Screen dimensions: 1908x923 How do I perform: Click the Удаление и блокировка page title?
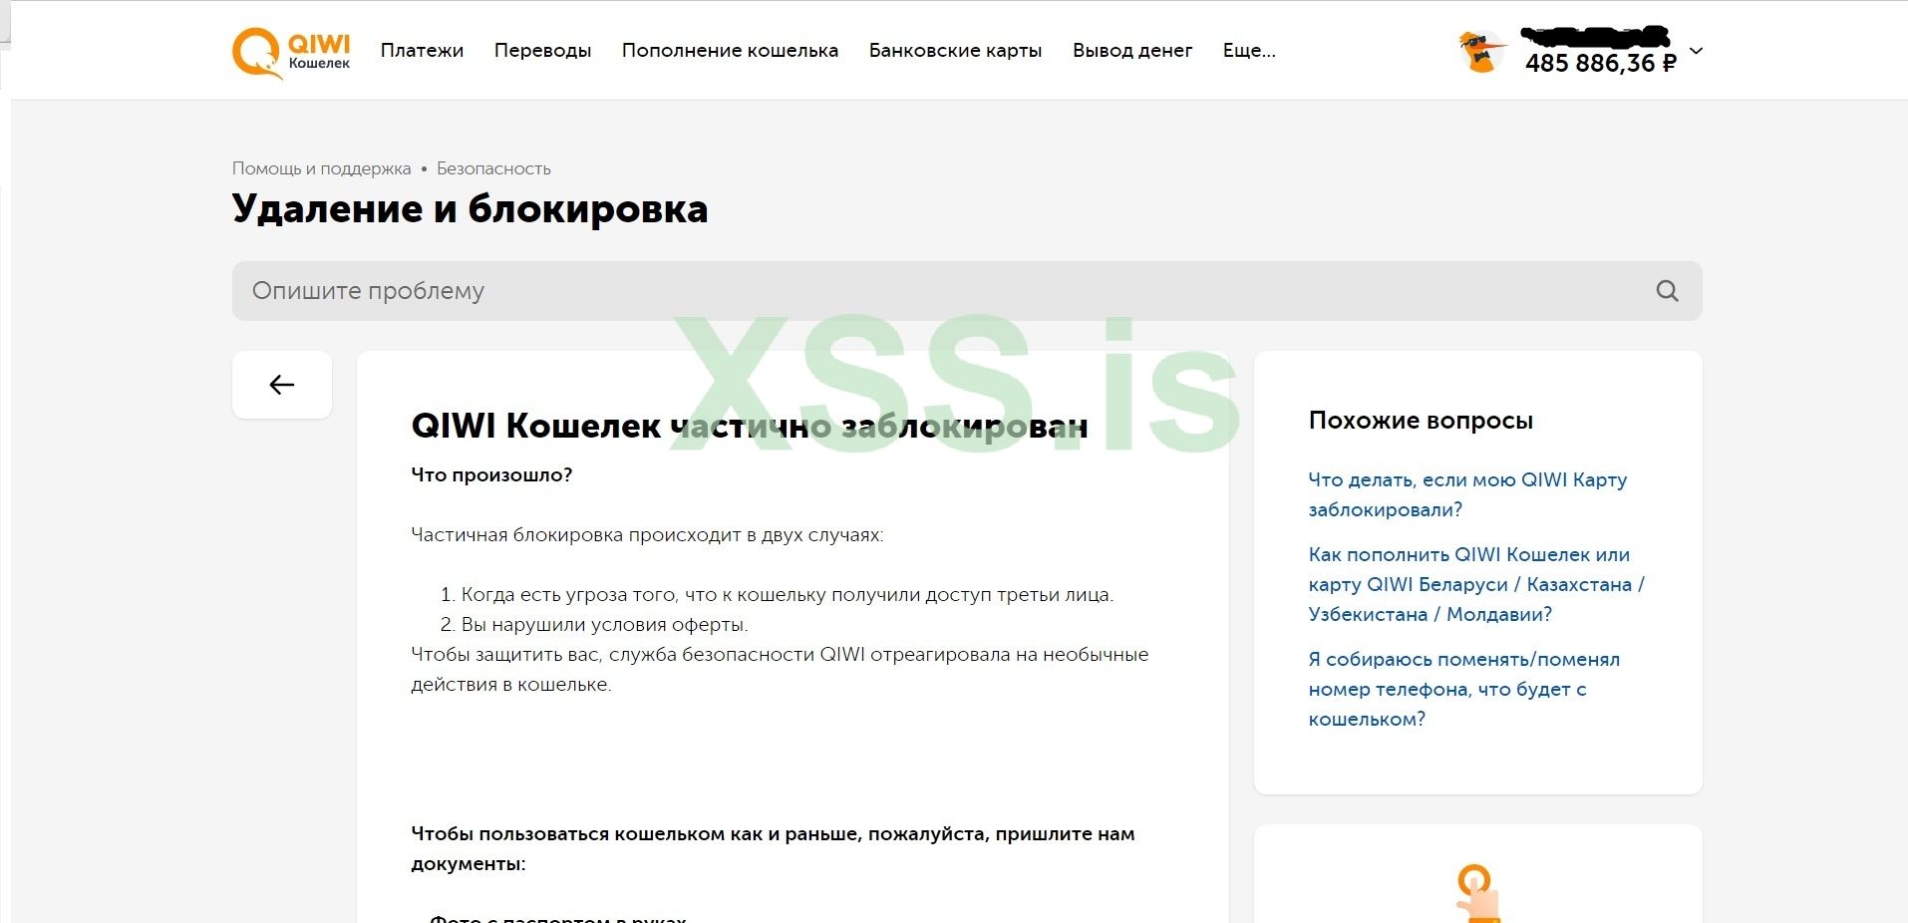click(470, 209)
